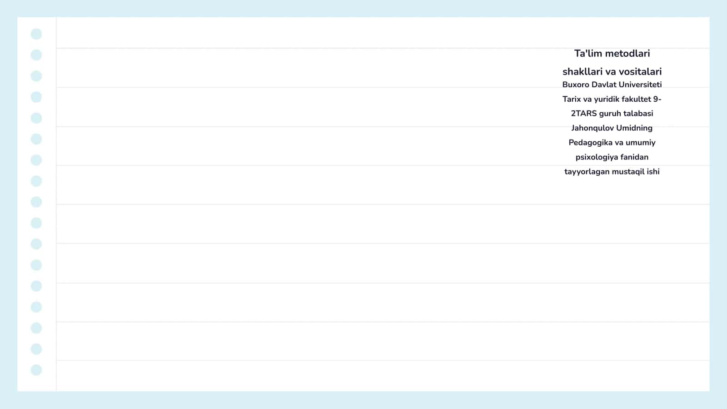
Task: Select the word "fanidan"
Action: point(635,157)
